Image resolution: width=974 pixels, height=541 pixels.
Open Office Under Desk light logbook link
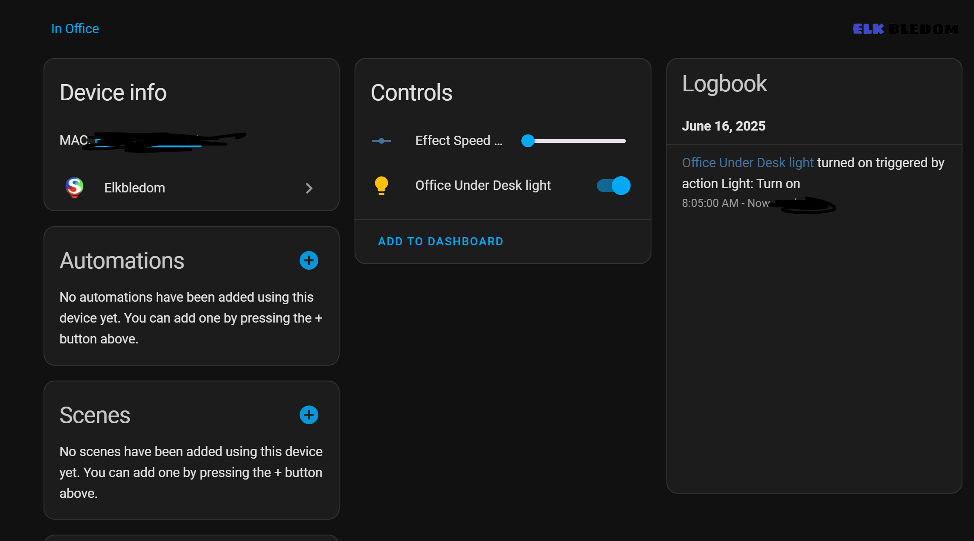point(747,163)
